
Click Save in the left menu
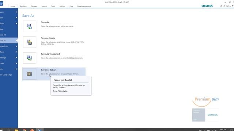(x=9, y=29)
